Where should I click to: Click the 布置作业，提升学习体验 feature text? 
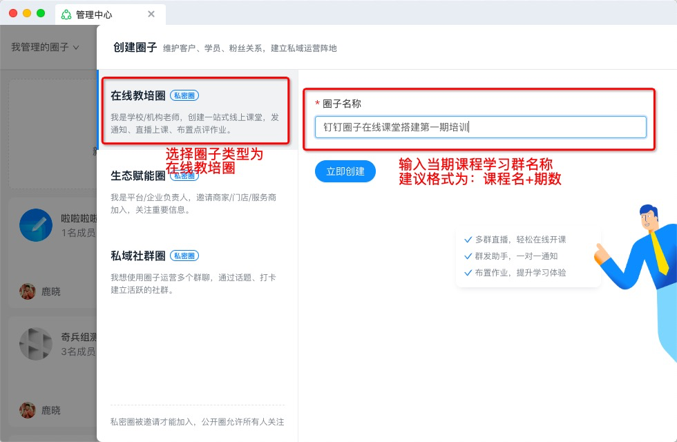[520, 272]
